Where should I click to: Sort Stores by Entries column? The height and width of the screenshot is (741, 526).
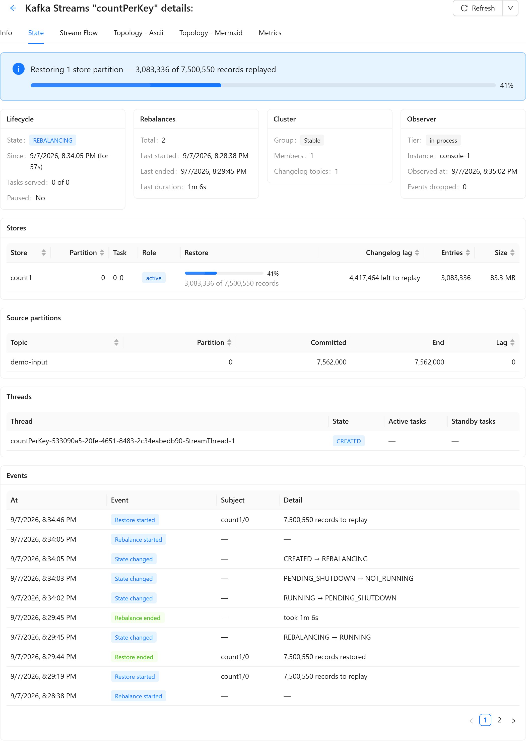coord(468,253)
